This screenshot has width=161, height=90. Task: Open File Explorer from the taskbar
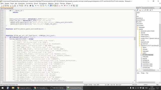pyautogui.click(x=13, y=88)
